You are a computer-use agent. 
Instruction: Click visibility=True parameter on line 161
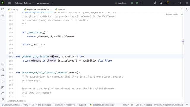[x=72, y=56]
